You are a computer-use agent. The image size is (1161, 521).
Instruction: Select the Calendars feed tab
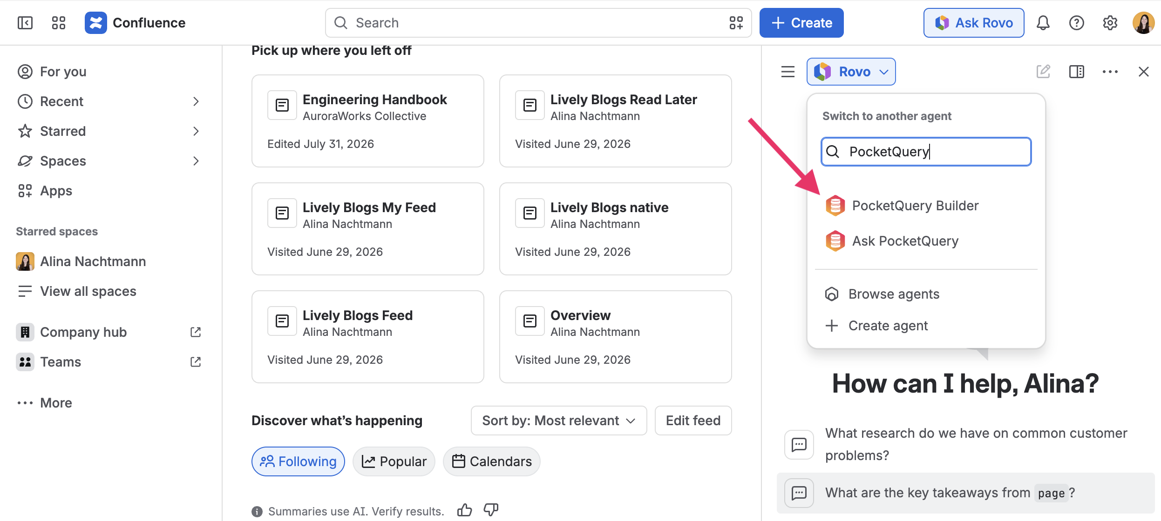[x=492, y=461]
